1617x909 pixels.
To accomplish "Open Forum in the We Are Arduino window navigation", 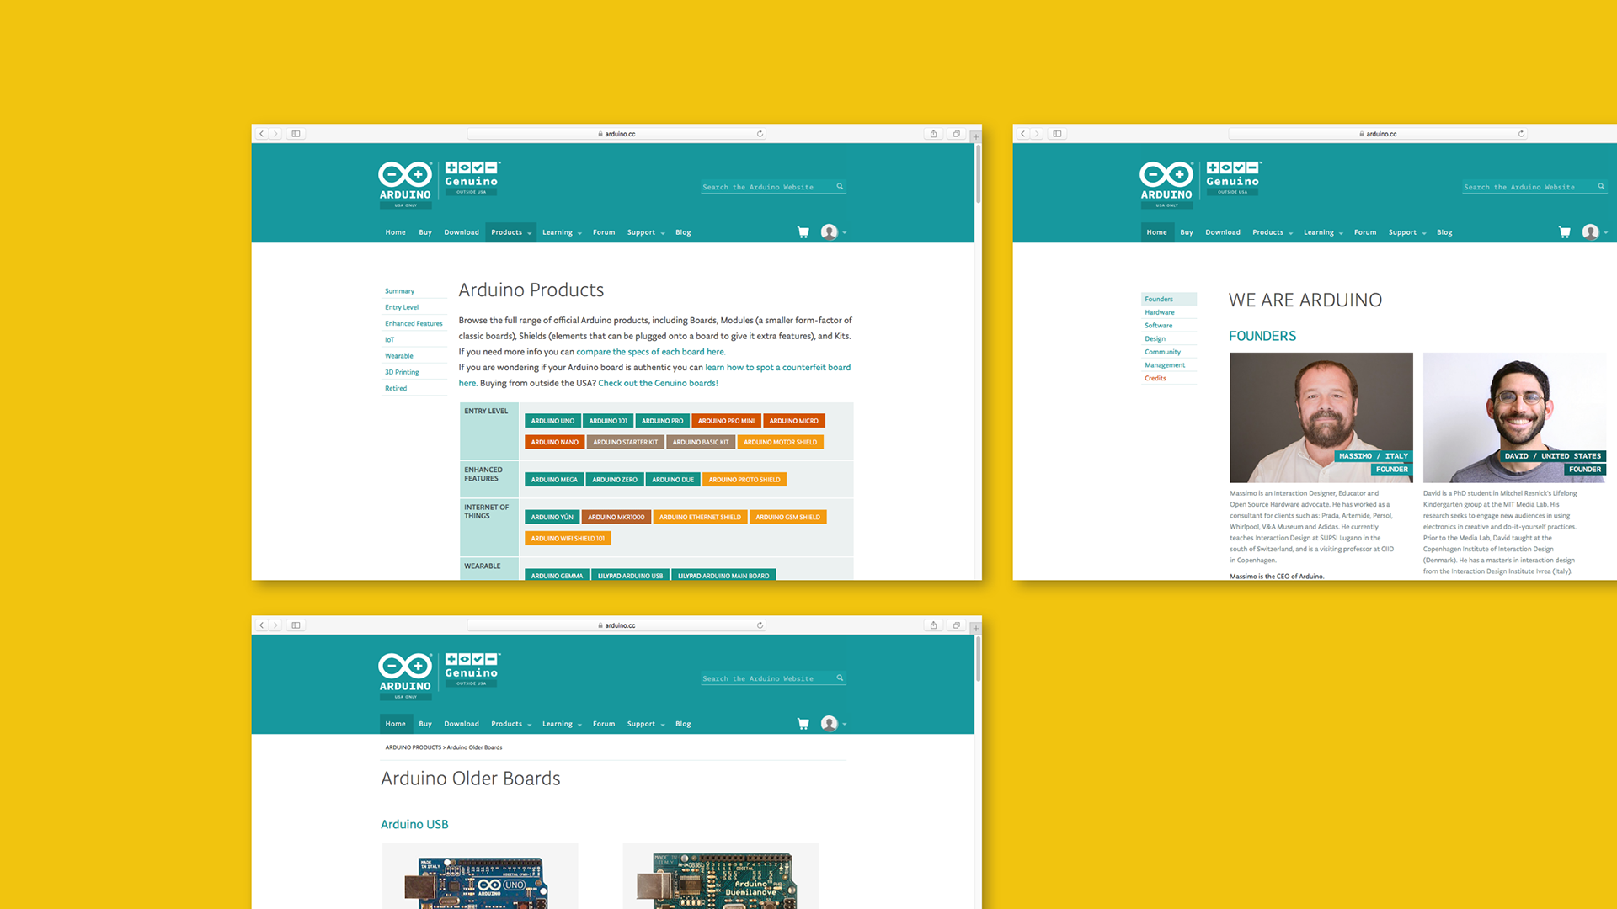I will point(1365,232).
